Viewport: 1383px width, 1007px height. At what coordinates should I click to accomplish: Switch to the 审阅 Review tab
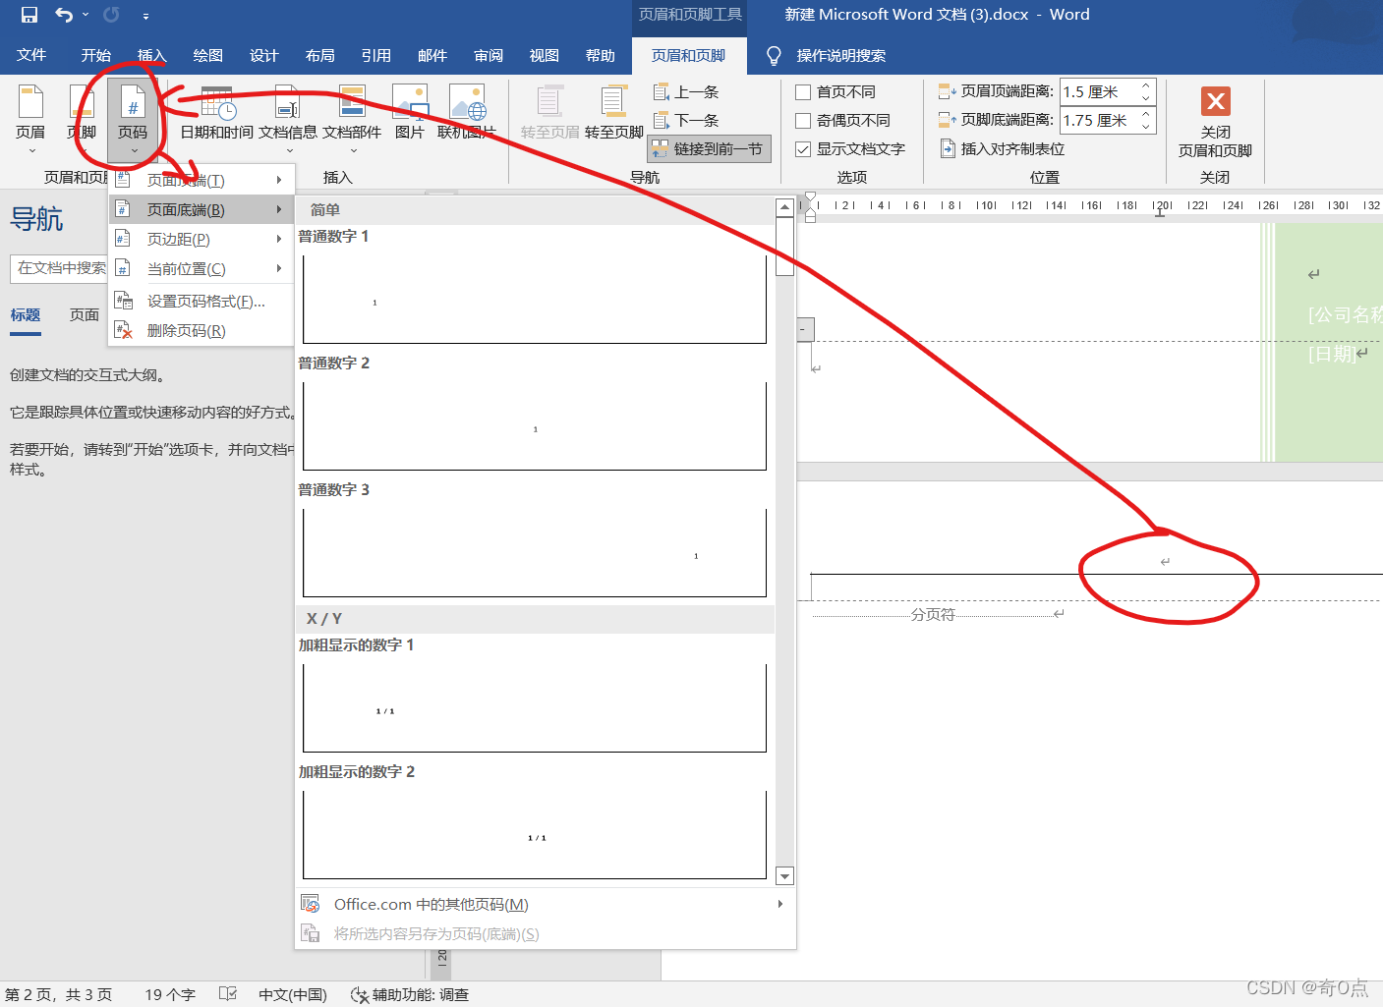(489, 55)
